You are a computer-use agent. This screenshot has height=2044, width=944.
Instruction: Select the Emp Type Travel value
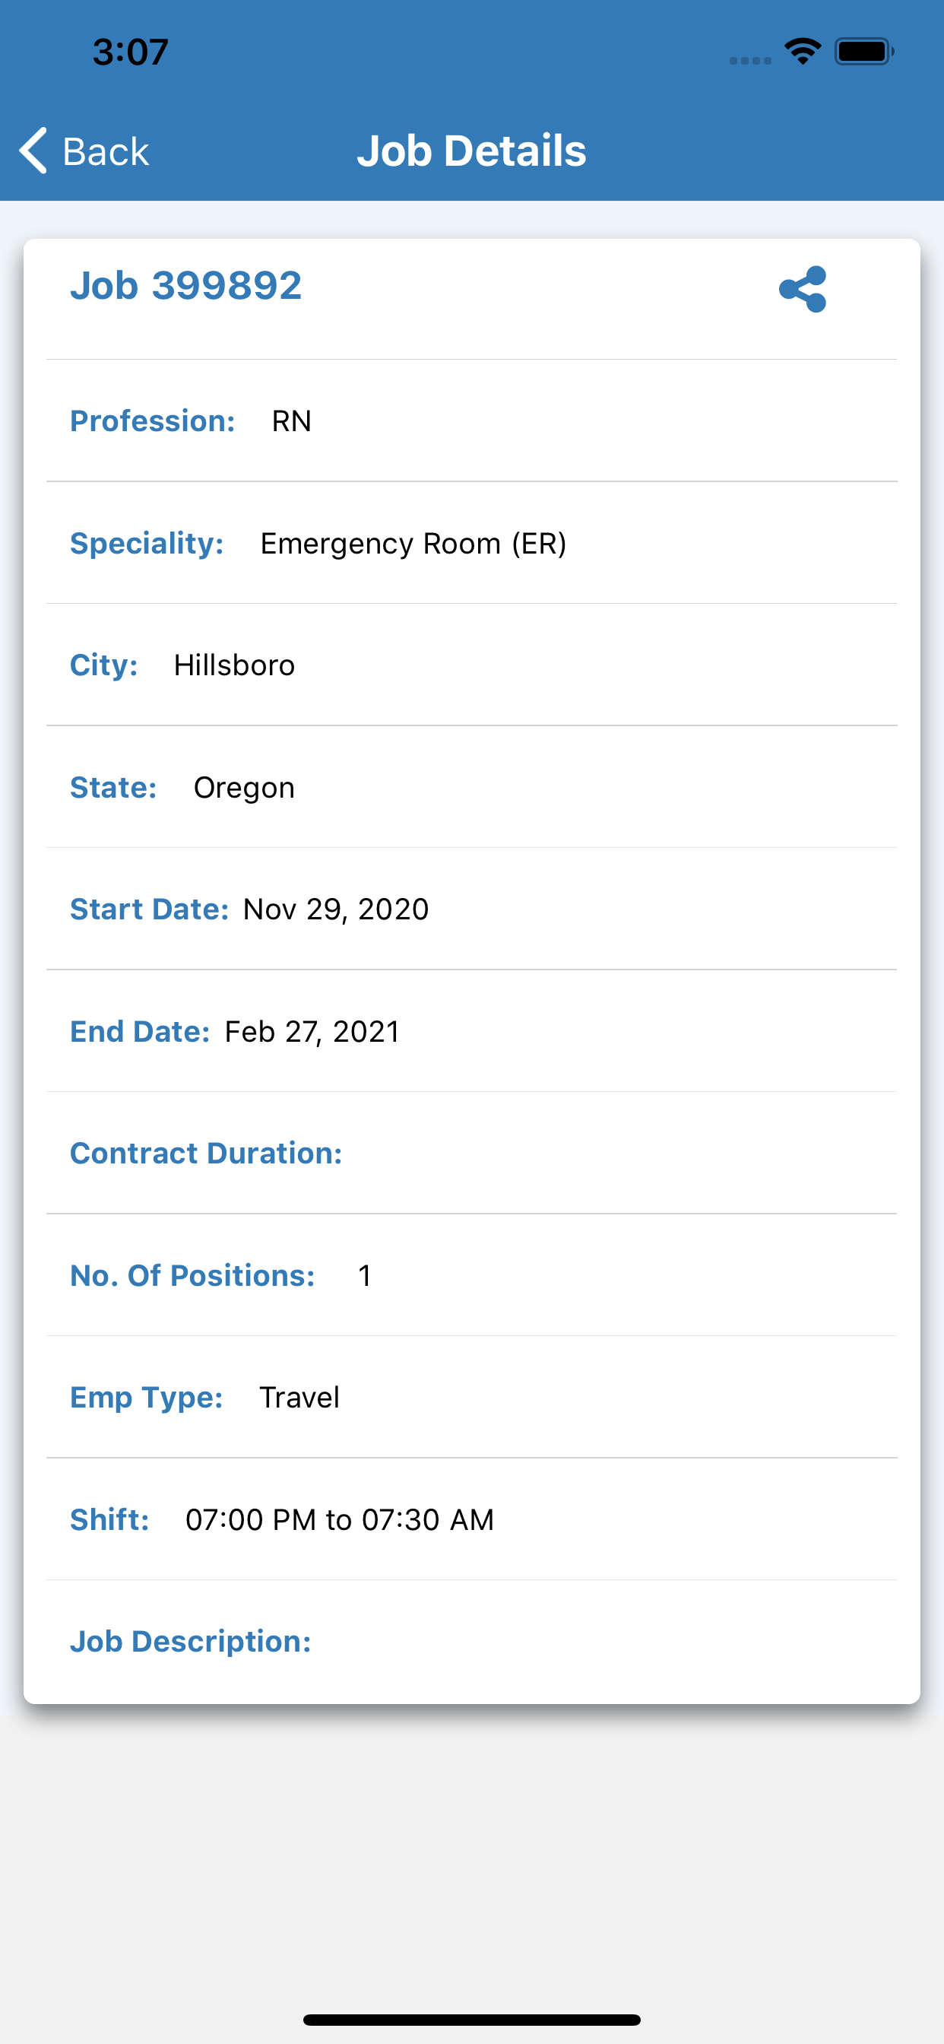tap(299, 1398)
